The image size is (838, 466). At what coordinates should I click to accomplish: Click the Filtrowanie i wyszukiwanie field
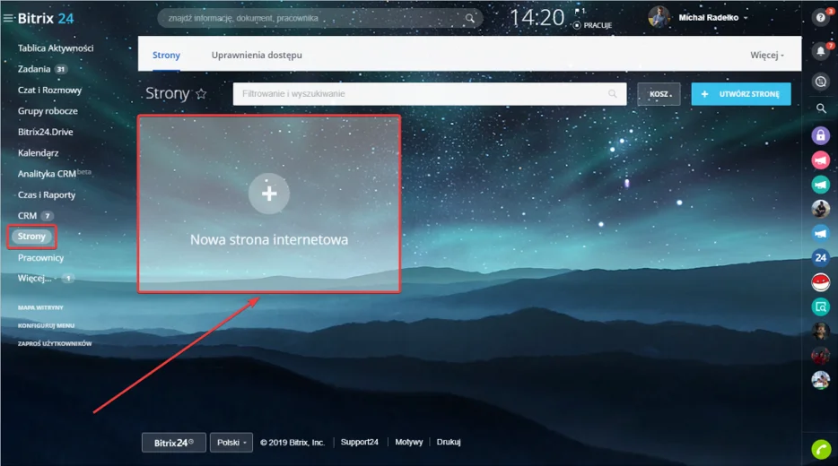(x=417, y=94)
